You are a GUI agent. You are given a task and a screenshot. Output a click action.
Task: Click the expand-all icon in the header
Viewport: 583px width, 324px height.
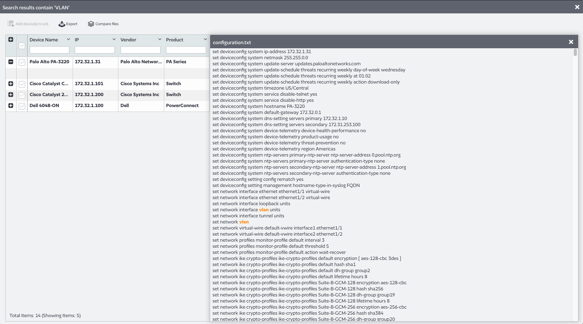tap(10, 39)
